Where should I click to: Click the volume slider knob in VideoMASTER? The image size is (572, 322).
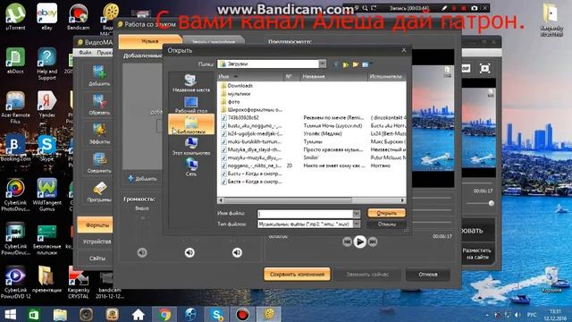pos(492,203)
